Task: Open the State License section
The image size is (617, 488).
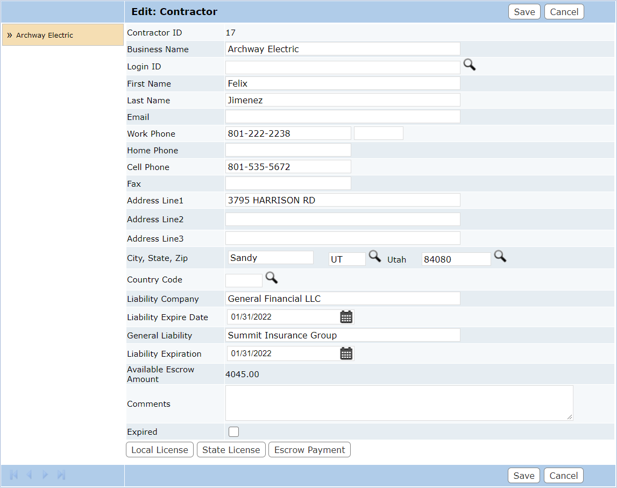Action: [x=231, y=450]
